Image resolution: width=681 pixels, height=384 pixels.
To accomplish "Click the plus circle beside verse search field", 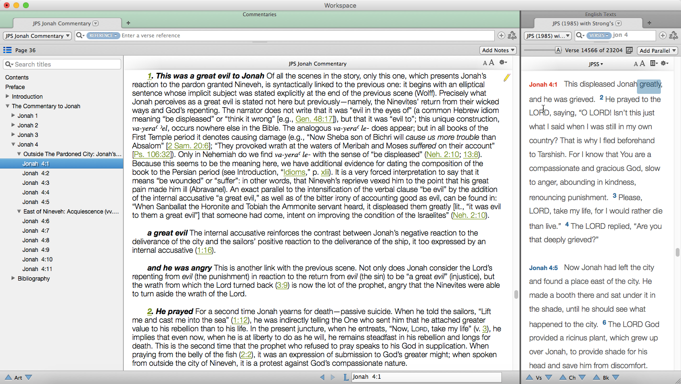I will 663,35.
